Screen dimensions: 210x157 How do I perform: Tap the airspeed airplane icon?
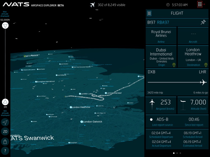pos(152,102)
